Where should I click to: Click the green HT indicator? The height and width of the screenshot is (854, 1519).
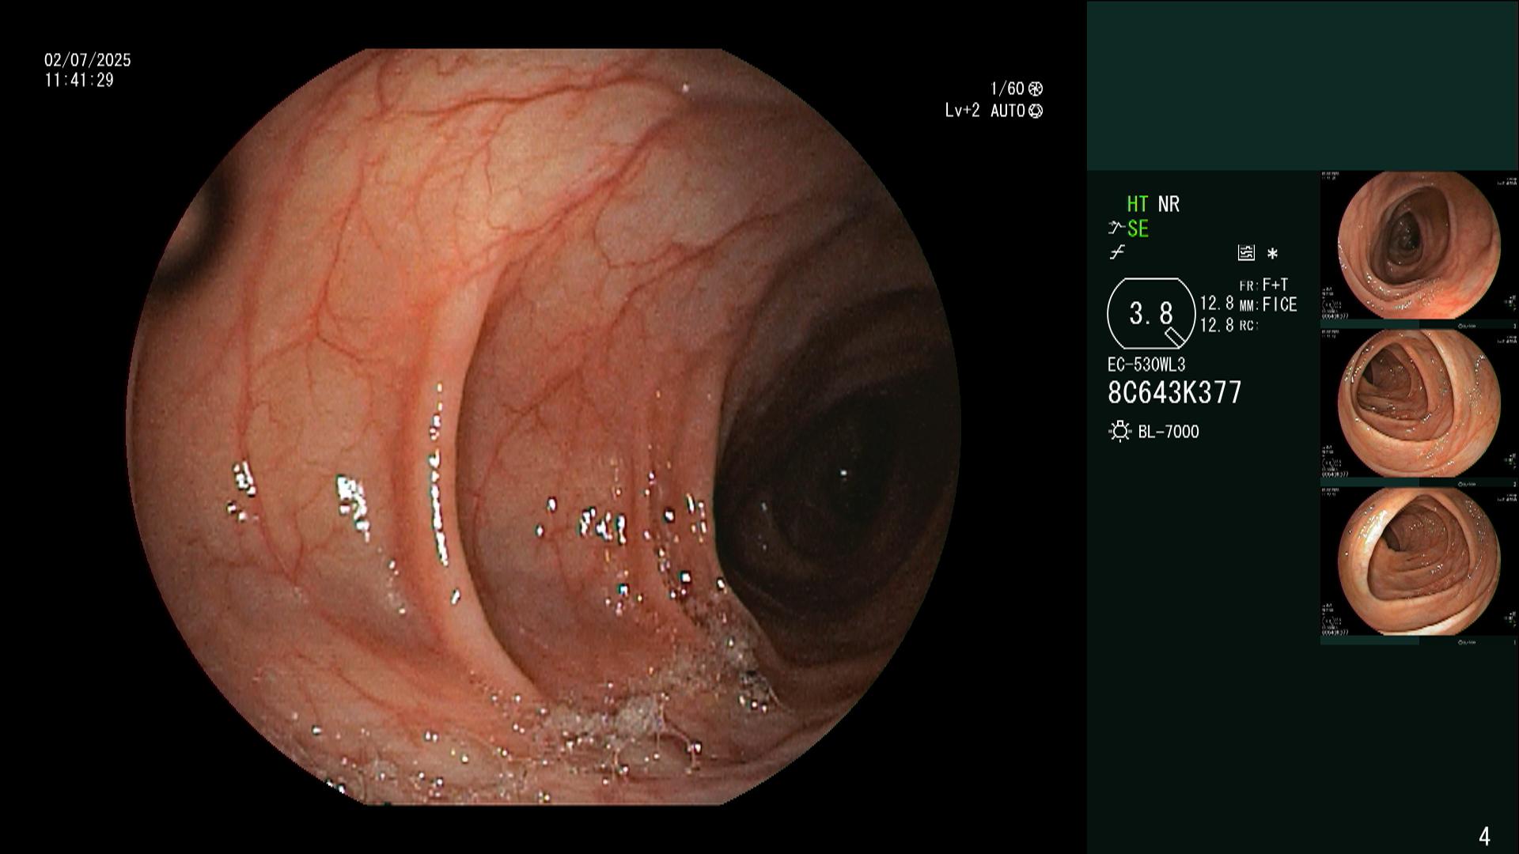point(1138,205)
